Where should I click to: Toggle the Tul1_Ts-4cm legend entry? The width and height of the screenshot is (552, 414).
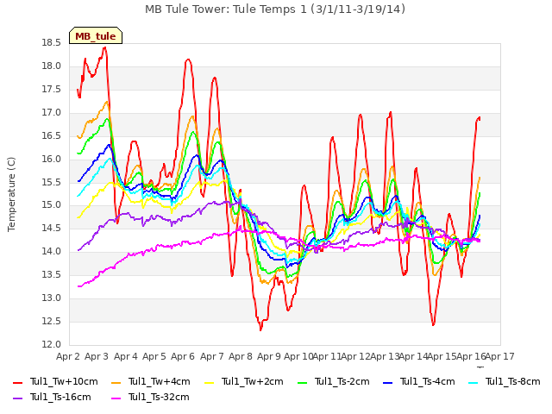(x=419, y=381)
